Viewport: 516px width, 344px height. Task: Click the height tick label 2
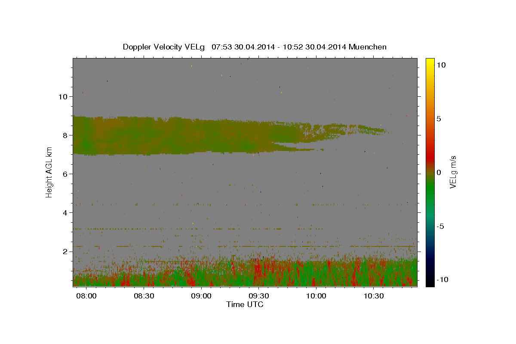pos(64,251)
